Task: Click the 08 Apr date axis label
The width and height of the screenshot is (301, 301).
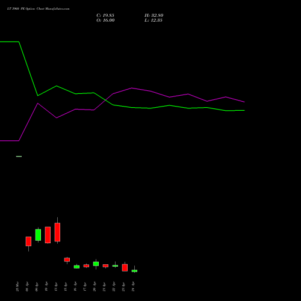Action: 27,287
